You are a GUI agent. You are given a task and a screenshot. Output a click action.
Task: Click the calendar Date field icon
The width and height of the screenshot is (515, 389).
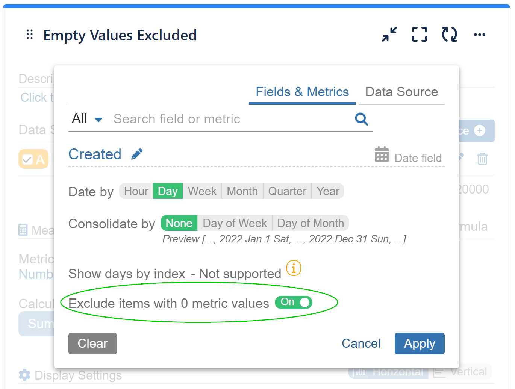coord(381,154)
